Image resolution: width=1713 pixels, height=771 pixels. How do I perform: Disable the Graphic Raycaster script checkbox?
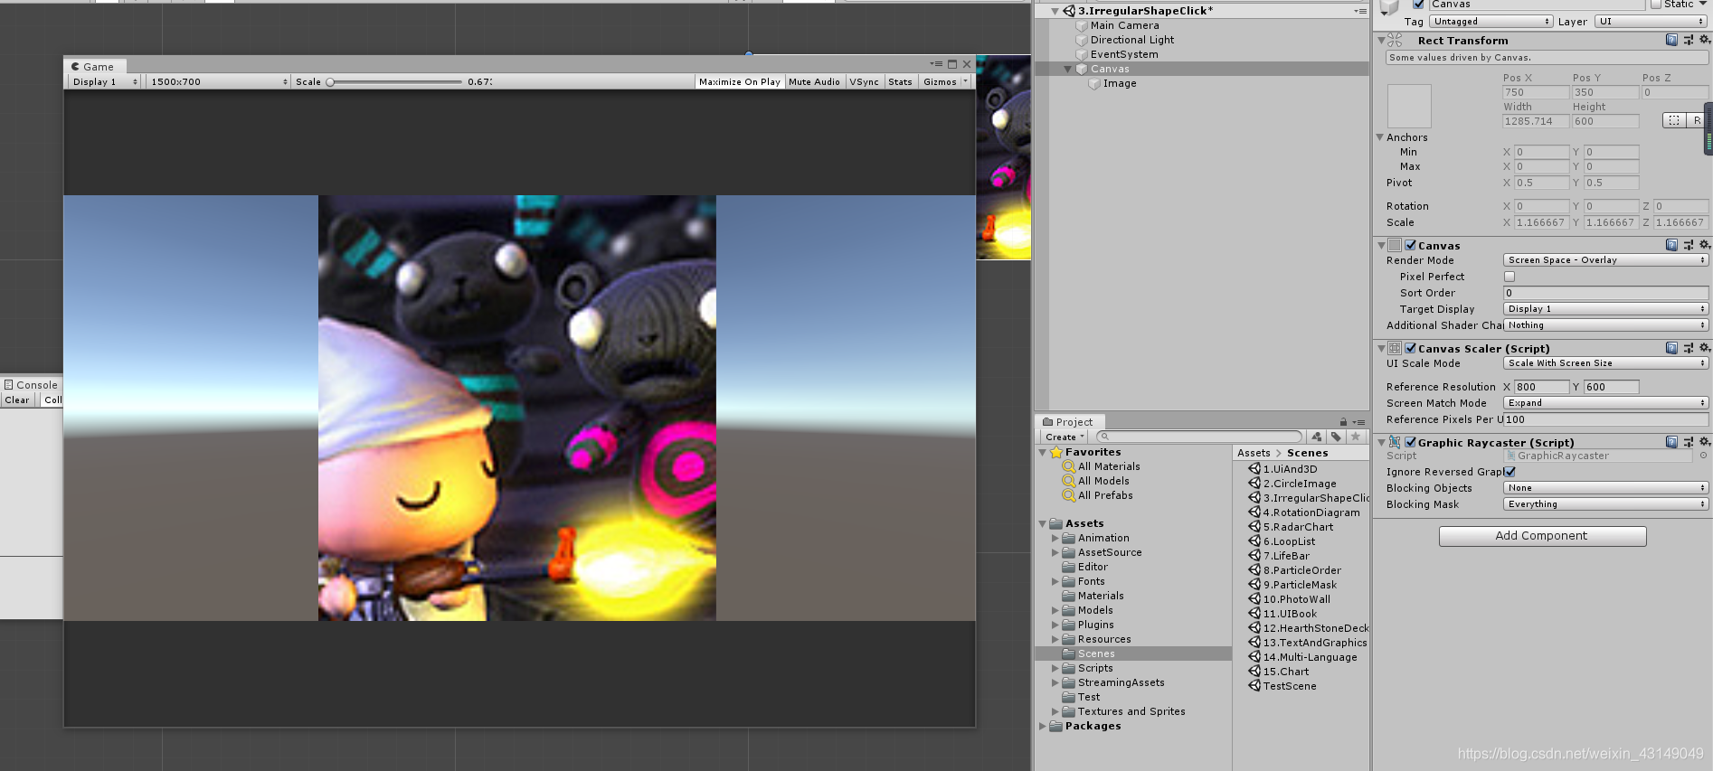click(1410, 442)
